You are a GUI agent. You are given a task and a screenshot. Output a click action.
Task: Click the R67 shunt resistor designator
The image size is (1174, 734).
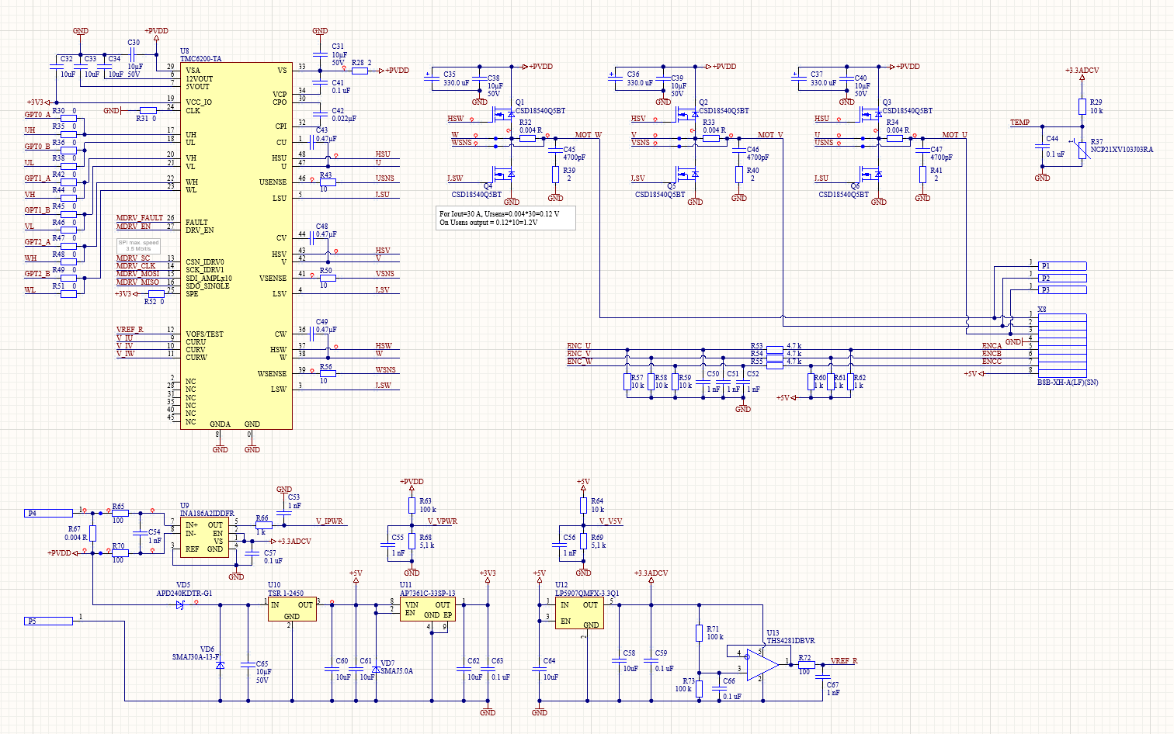(75, 529)
